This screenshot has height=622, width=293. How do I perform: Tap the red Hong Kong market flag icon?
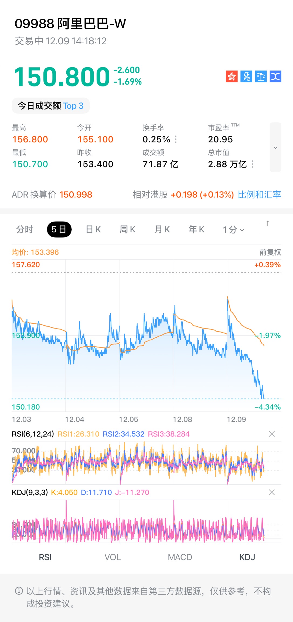231,76
